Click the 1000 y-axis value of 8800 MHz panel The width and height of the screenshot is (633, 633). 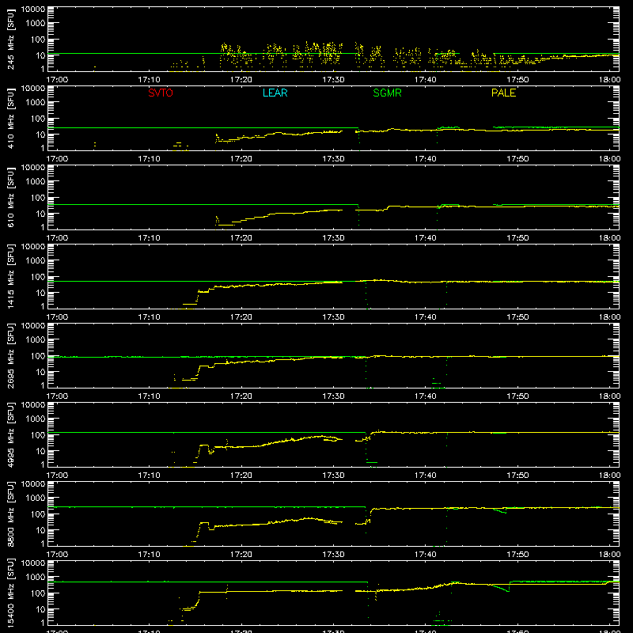click(36, 498)
